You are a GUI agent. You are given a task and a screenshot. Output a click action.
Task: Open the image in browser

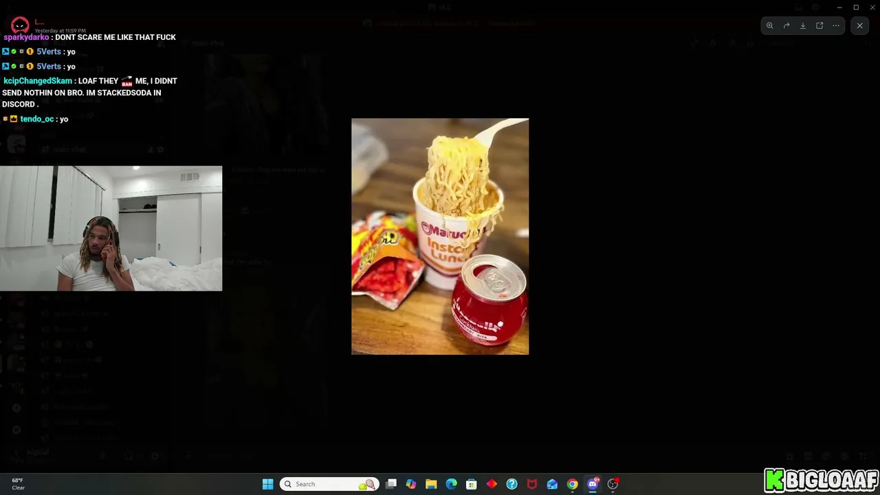coord(819,25)
